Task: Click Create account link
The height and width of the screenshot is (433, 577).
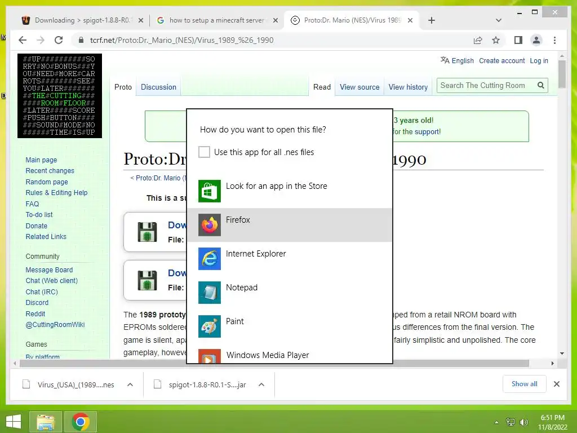Action: coord(501,60)
